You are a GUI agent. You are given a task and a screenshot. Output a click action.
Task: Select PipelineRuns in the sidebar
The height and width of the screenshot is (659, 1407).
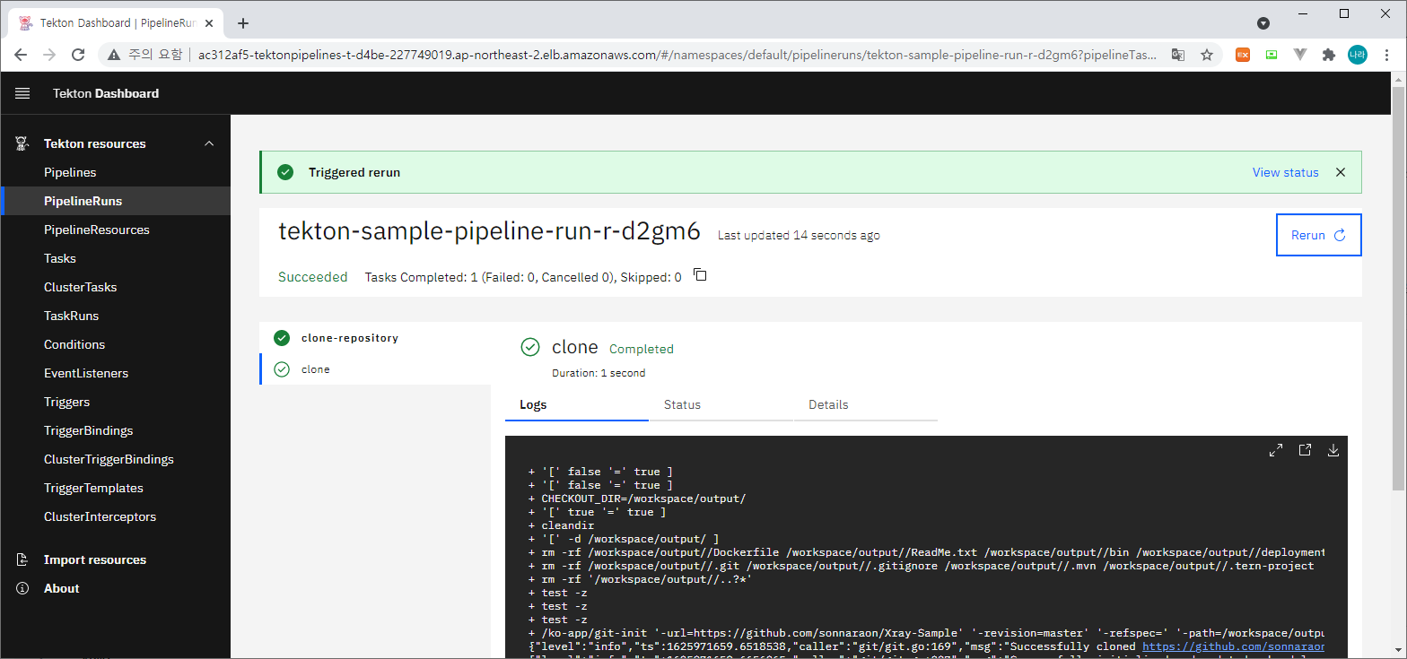pyautogui.click(x=115, y=201)
